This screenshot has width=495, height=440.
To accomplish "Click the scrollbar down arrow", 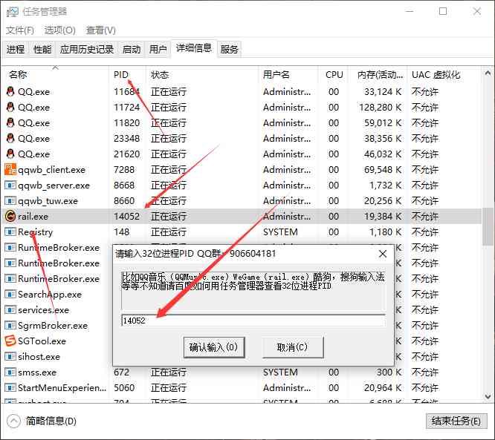I will (488, 396).
